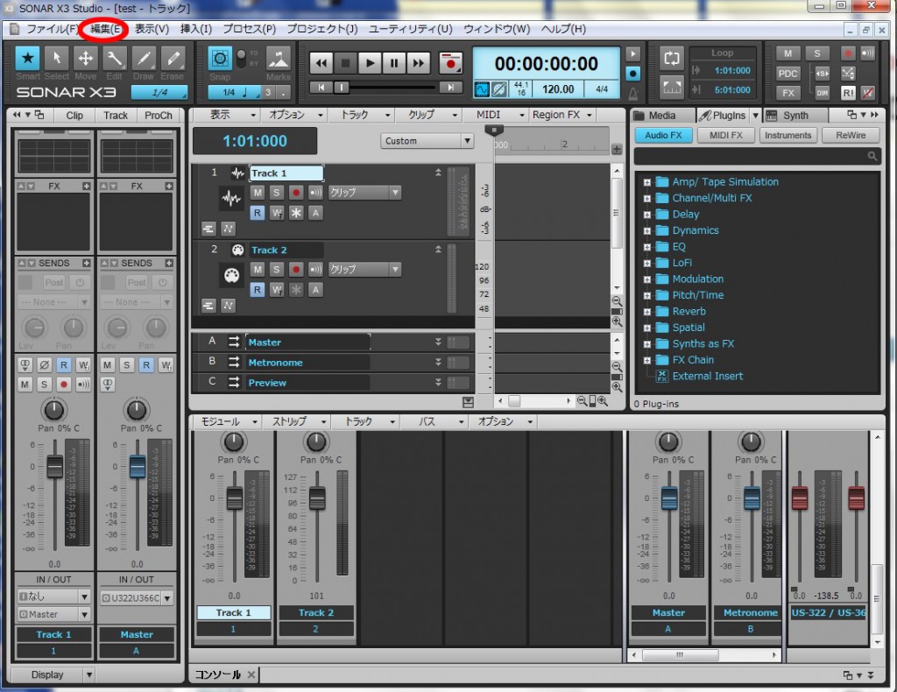Image resolution: width=897 pixels, height=692 pixels.
Task: Activate the Edit tool
Action: click(x=115, y=59)
